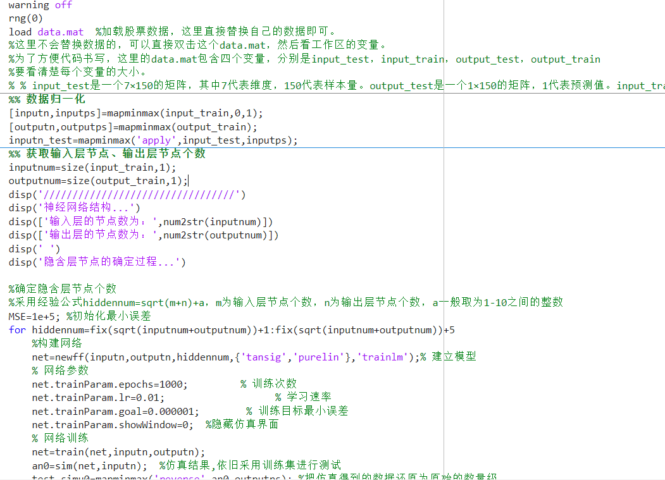Viewport: 665px width, 480px height.
Task: Select the '%% 获取输入层节点、输出层节点个数' section title
Action: coord(107,154)
